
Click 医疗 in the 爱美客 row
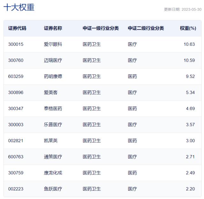coord(132,93)
